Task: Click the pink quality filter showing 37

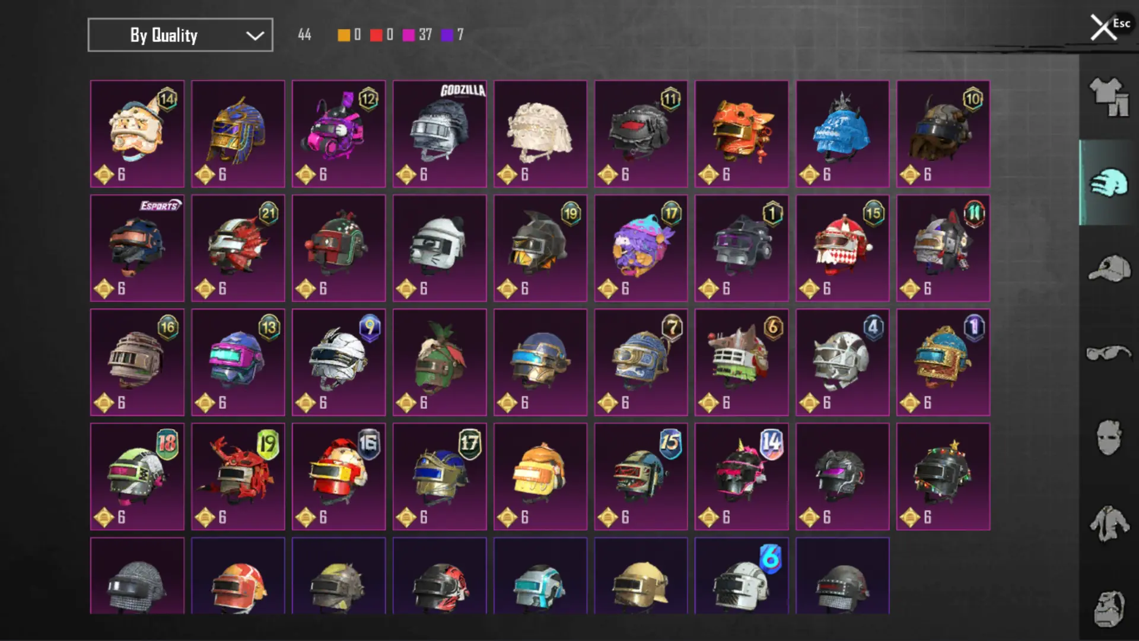Action: pos(418,35)
